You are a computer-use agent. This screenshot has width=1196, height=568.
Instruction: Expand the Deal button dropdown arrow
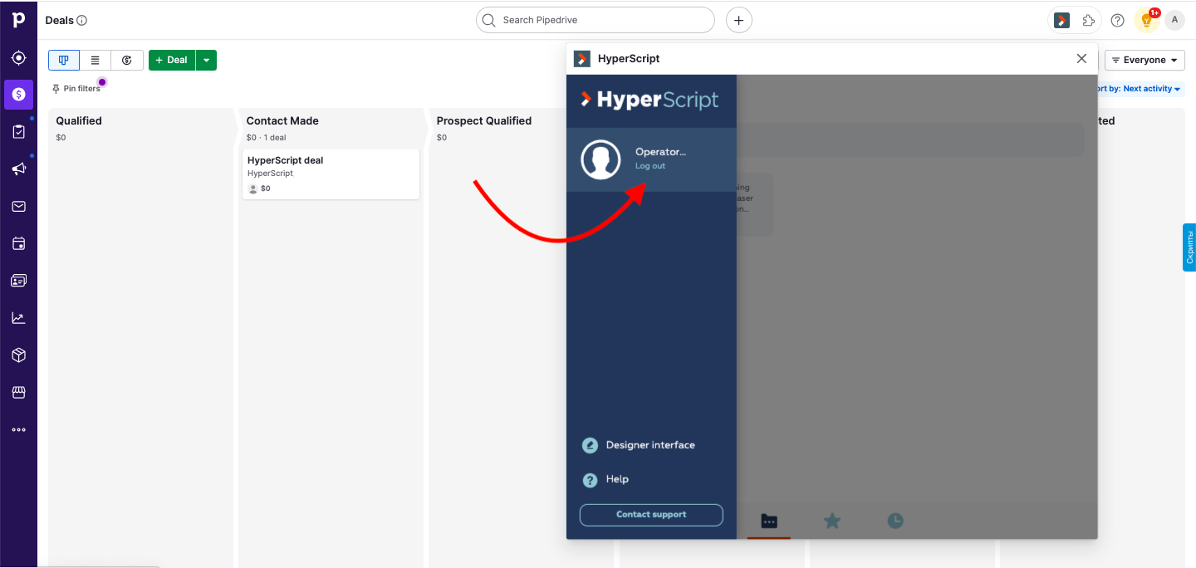coord(207,60)
